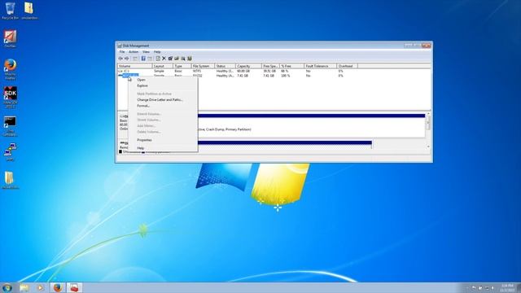The image size is (521, 293).
Task: Click the Volume column header
Action: (134, 66)
